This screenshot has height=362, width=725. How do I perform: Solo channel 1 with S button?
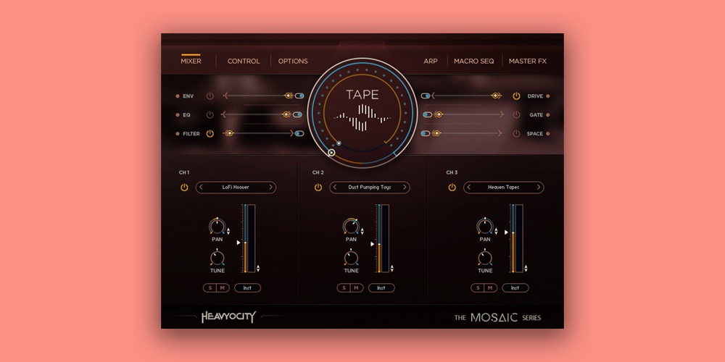[210, 288]
